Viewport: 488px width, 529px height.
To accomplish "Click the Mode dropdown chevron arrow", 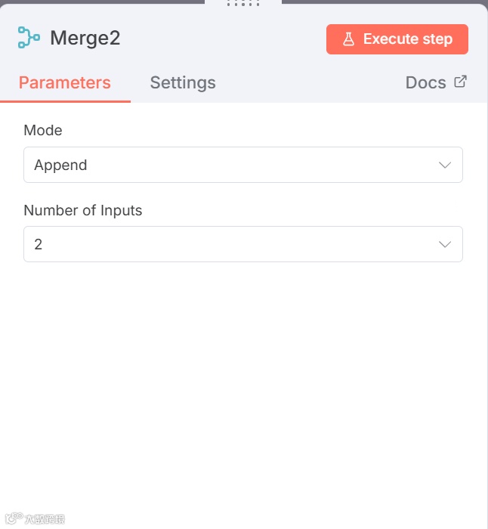I will 445,165.
